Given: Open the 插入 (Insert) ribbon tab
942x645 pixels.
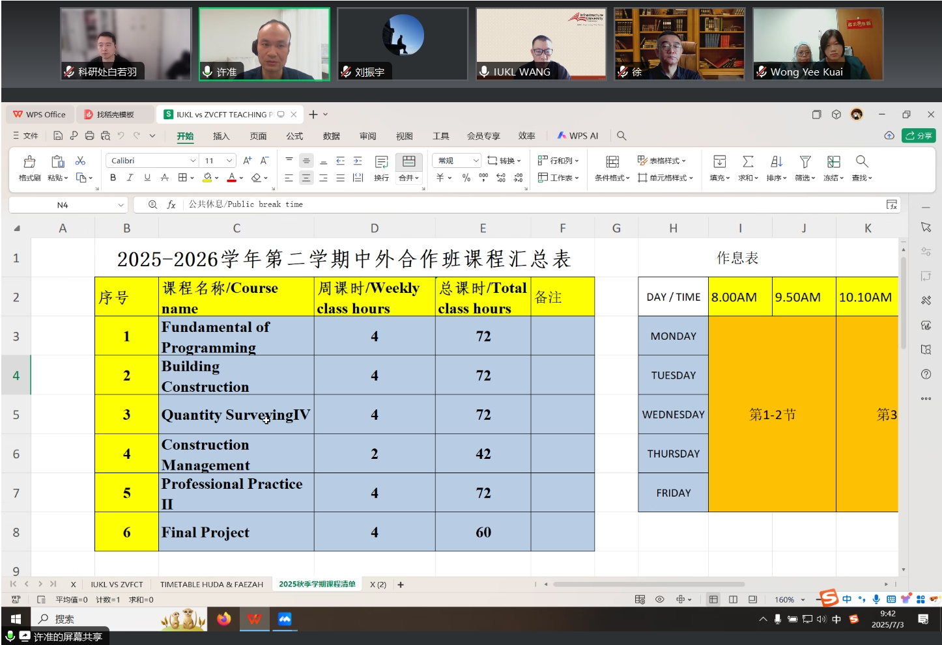Looking at the screenshot, I should [221, 136].
